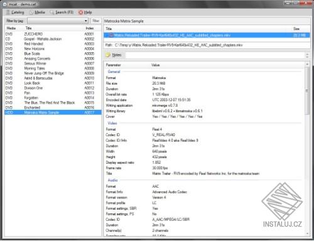Select the Forgotten entry
Viewport: 314px width, 241px height.
click(x=53, y=98)
